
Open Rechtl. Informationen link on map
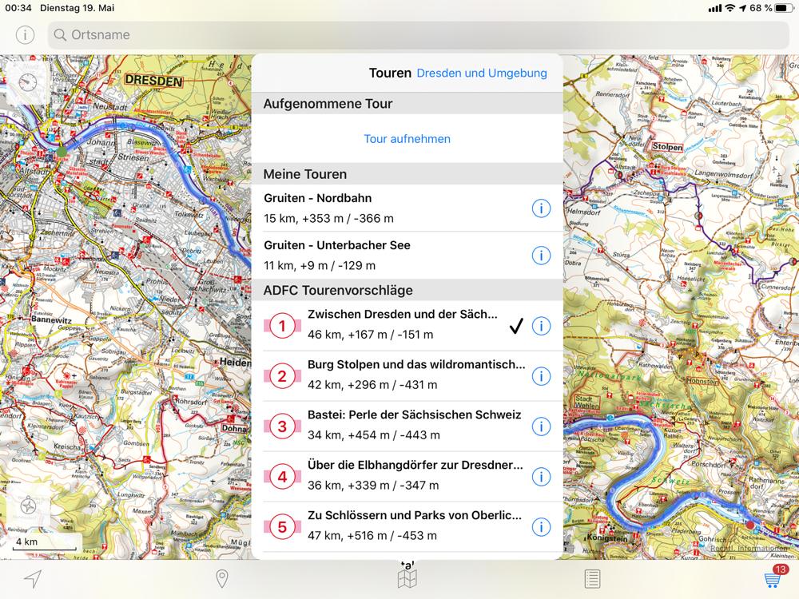749,549
